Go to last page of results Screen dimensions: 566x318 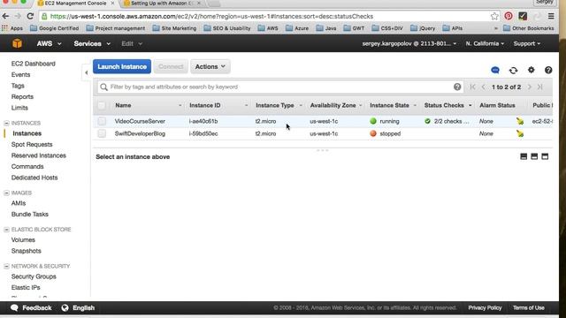coord(540,87)
